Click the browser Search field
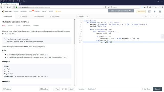 [x=125, y=7]
